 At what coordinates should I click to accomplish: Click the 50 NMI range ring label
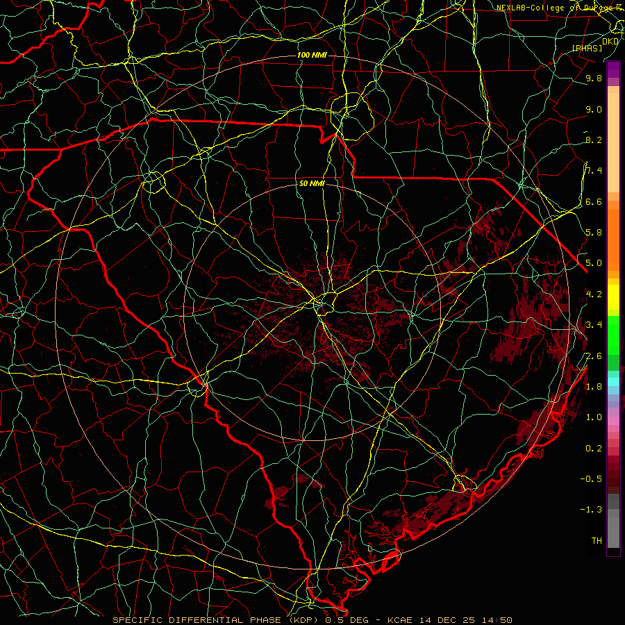coord(312,184)
